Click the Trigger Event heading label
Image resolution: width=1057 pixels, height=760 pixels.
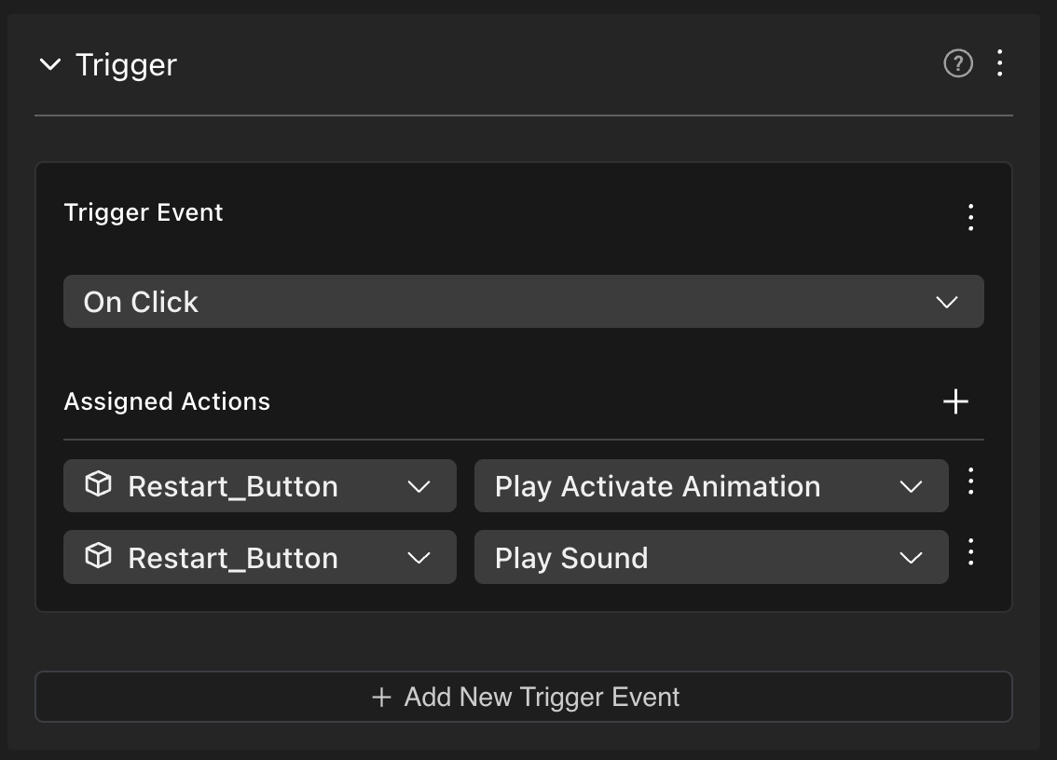tap(144, 212)
